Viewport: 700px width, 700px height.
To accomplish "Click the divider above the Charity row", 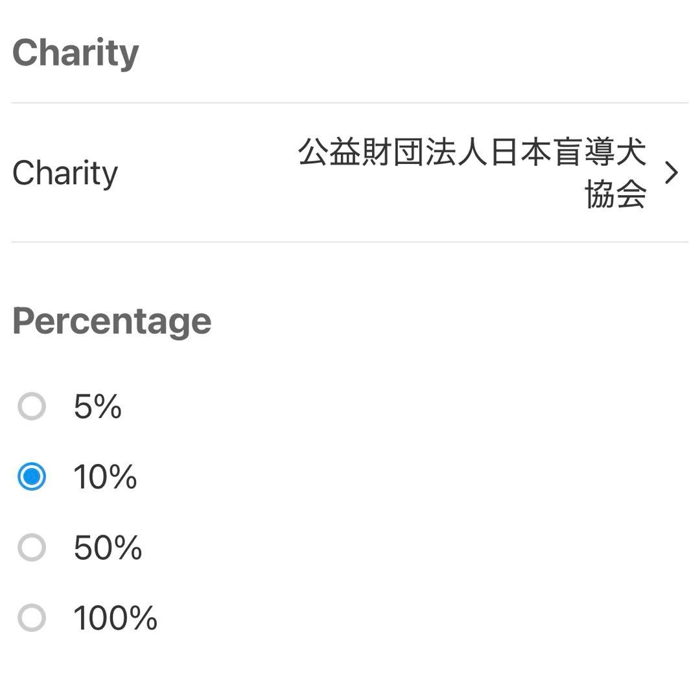I will click(x=350, y=103).
